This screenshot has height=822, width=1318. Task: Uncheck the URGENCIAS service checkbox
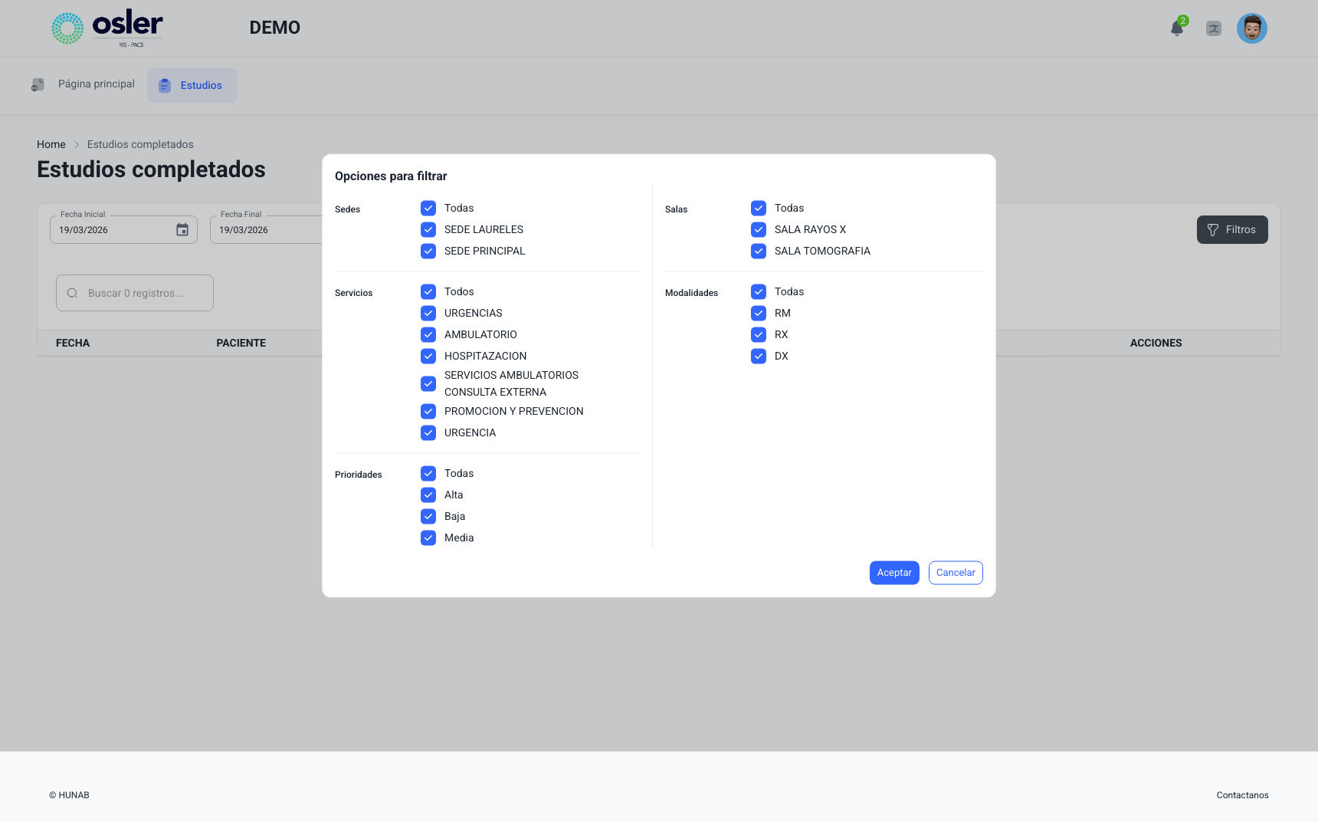pos(428,313)
